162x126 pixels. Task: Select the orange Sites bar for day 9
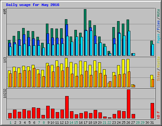point(48,76)
